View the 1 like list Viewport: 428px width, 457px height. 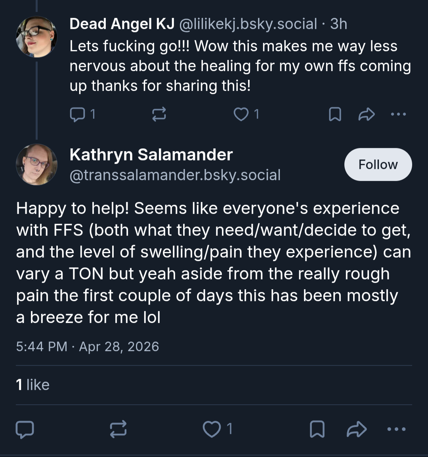(x=32, y=385)
